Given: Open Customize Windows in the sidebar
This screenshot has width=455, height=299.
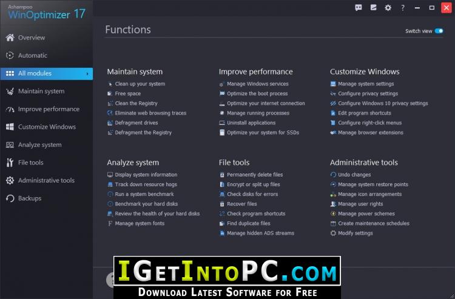Looking at the screenshot, I should (47, 127).
